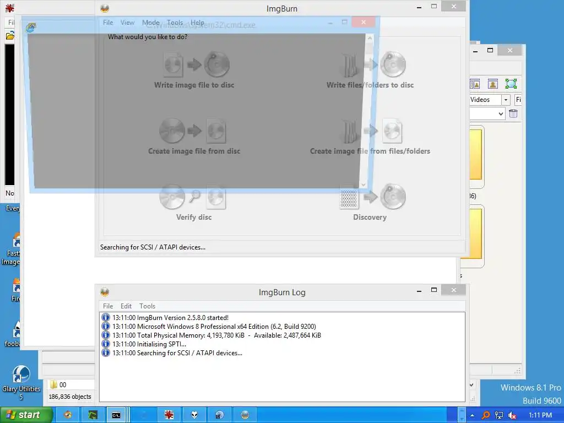Switch to cmd.exe taskbar button
Image resolution: width=564 pixels, height=423 pixels.
pyautogui.click(x=116, y=415)
